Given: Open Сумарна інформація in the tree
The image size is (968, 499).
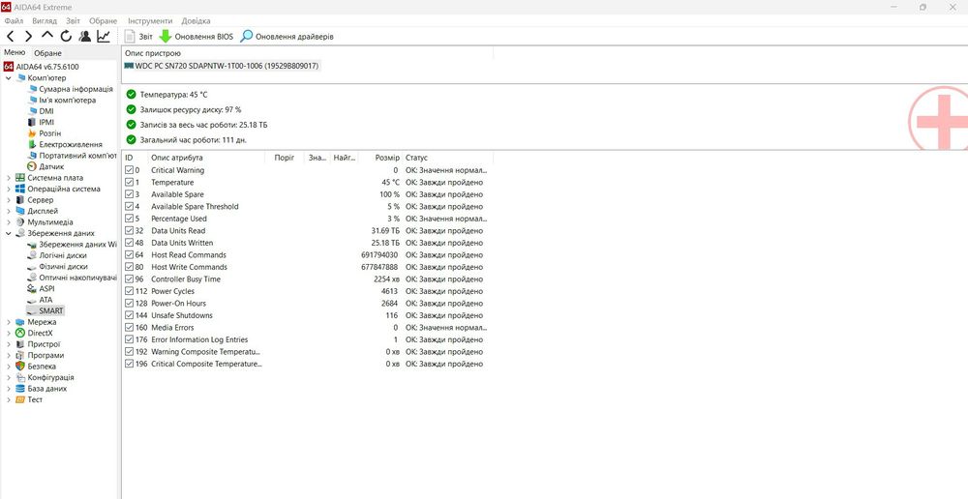Looking at the screenshot, I should 71,89.
